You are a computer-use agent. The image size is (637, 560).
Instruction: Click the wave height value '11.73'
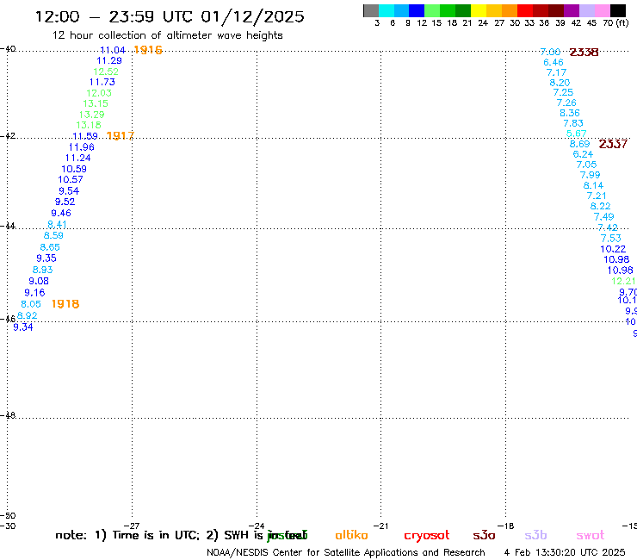click(x=102, y=82)
